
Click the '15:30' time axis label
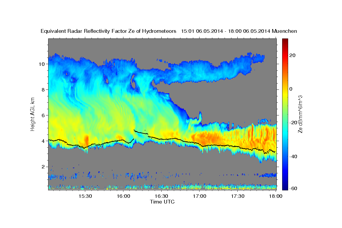(85, 196)
